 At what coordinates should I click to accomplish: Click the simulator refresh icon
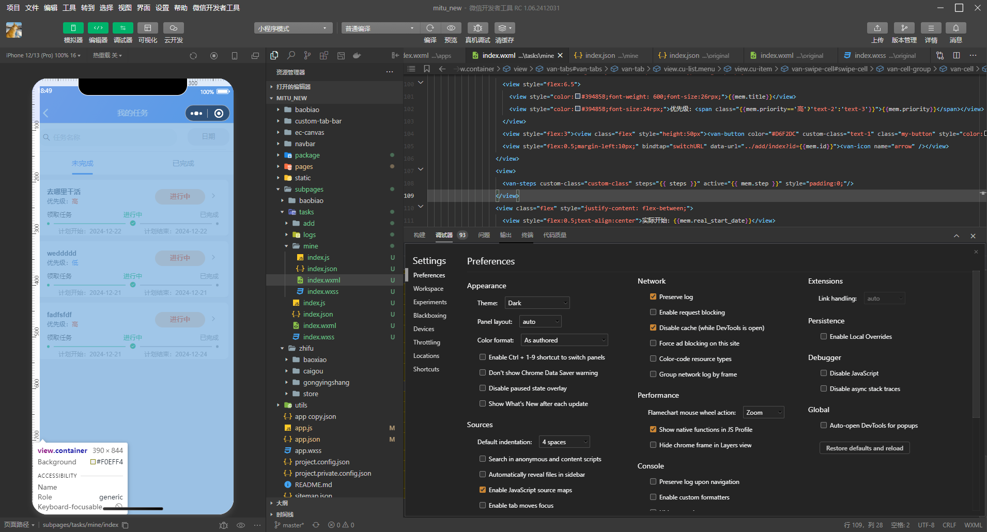point(193,55)
